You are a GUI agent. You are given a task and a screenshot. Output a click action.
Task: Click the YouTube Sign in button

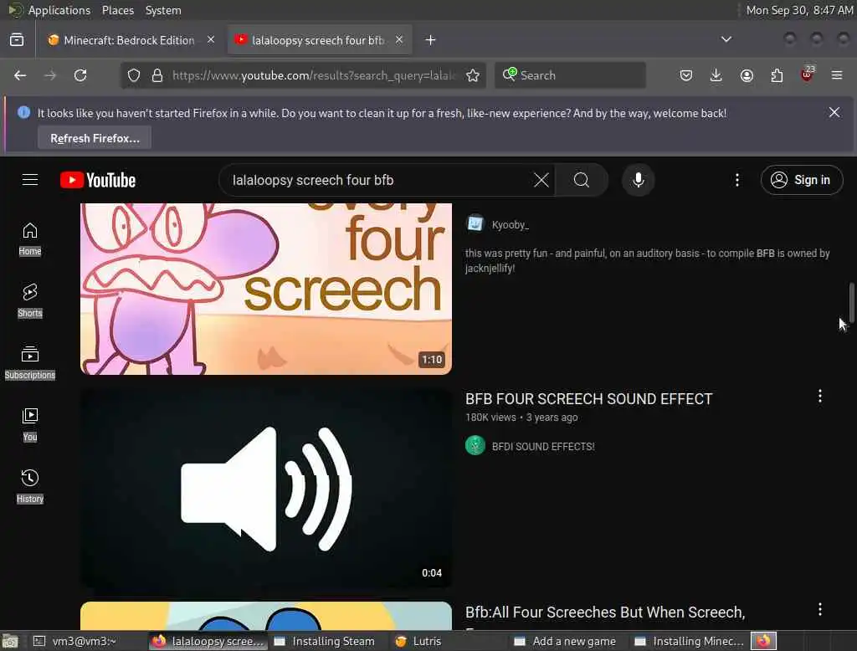[802, 180]
